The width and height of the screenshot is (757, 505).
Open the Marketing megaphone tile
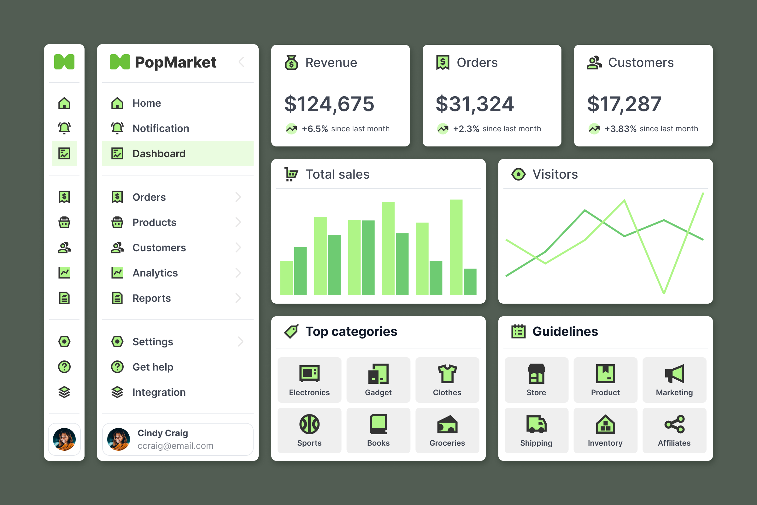pyautogui.click(x=674, y=380)
